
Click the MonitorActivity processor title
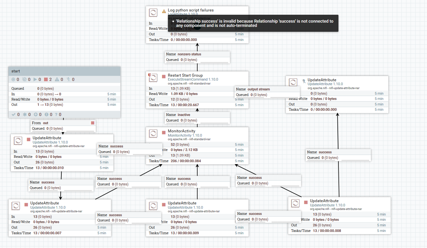click(181, 131)
